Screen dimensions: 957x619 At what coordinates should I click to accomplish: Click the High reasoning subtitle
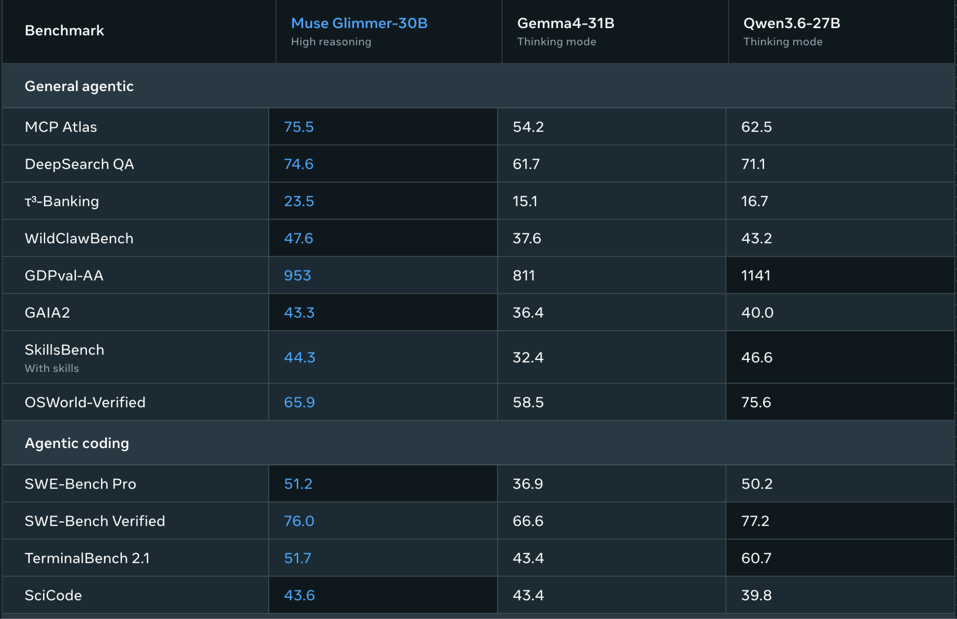[331, 42]
